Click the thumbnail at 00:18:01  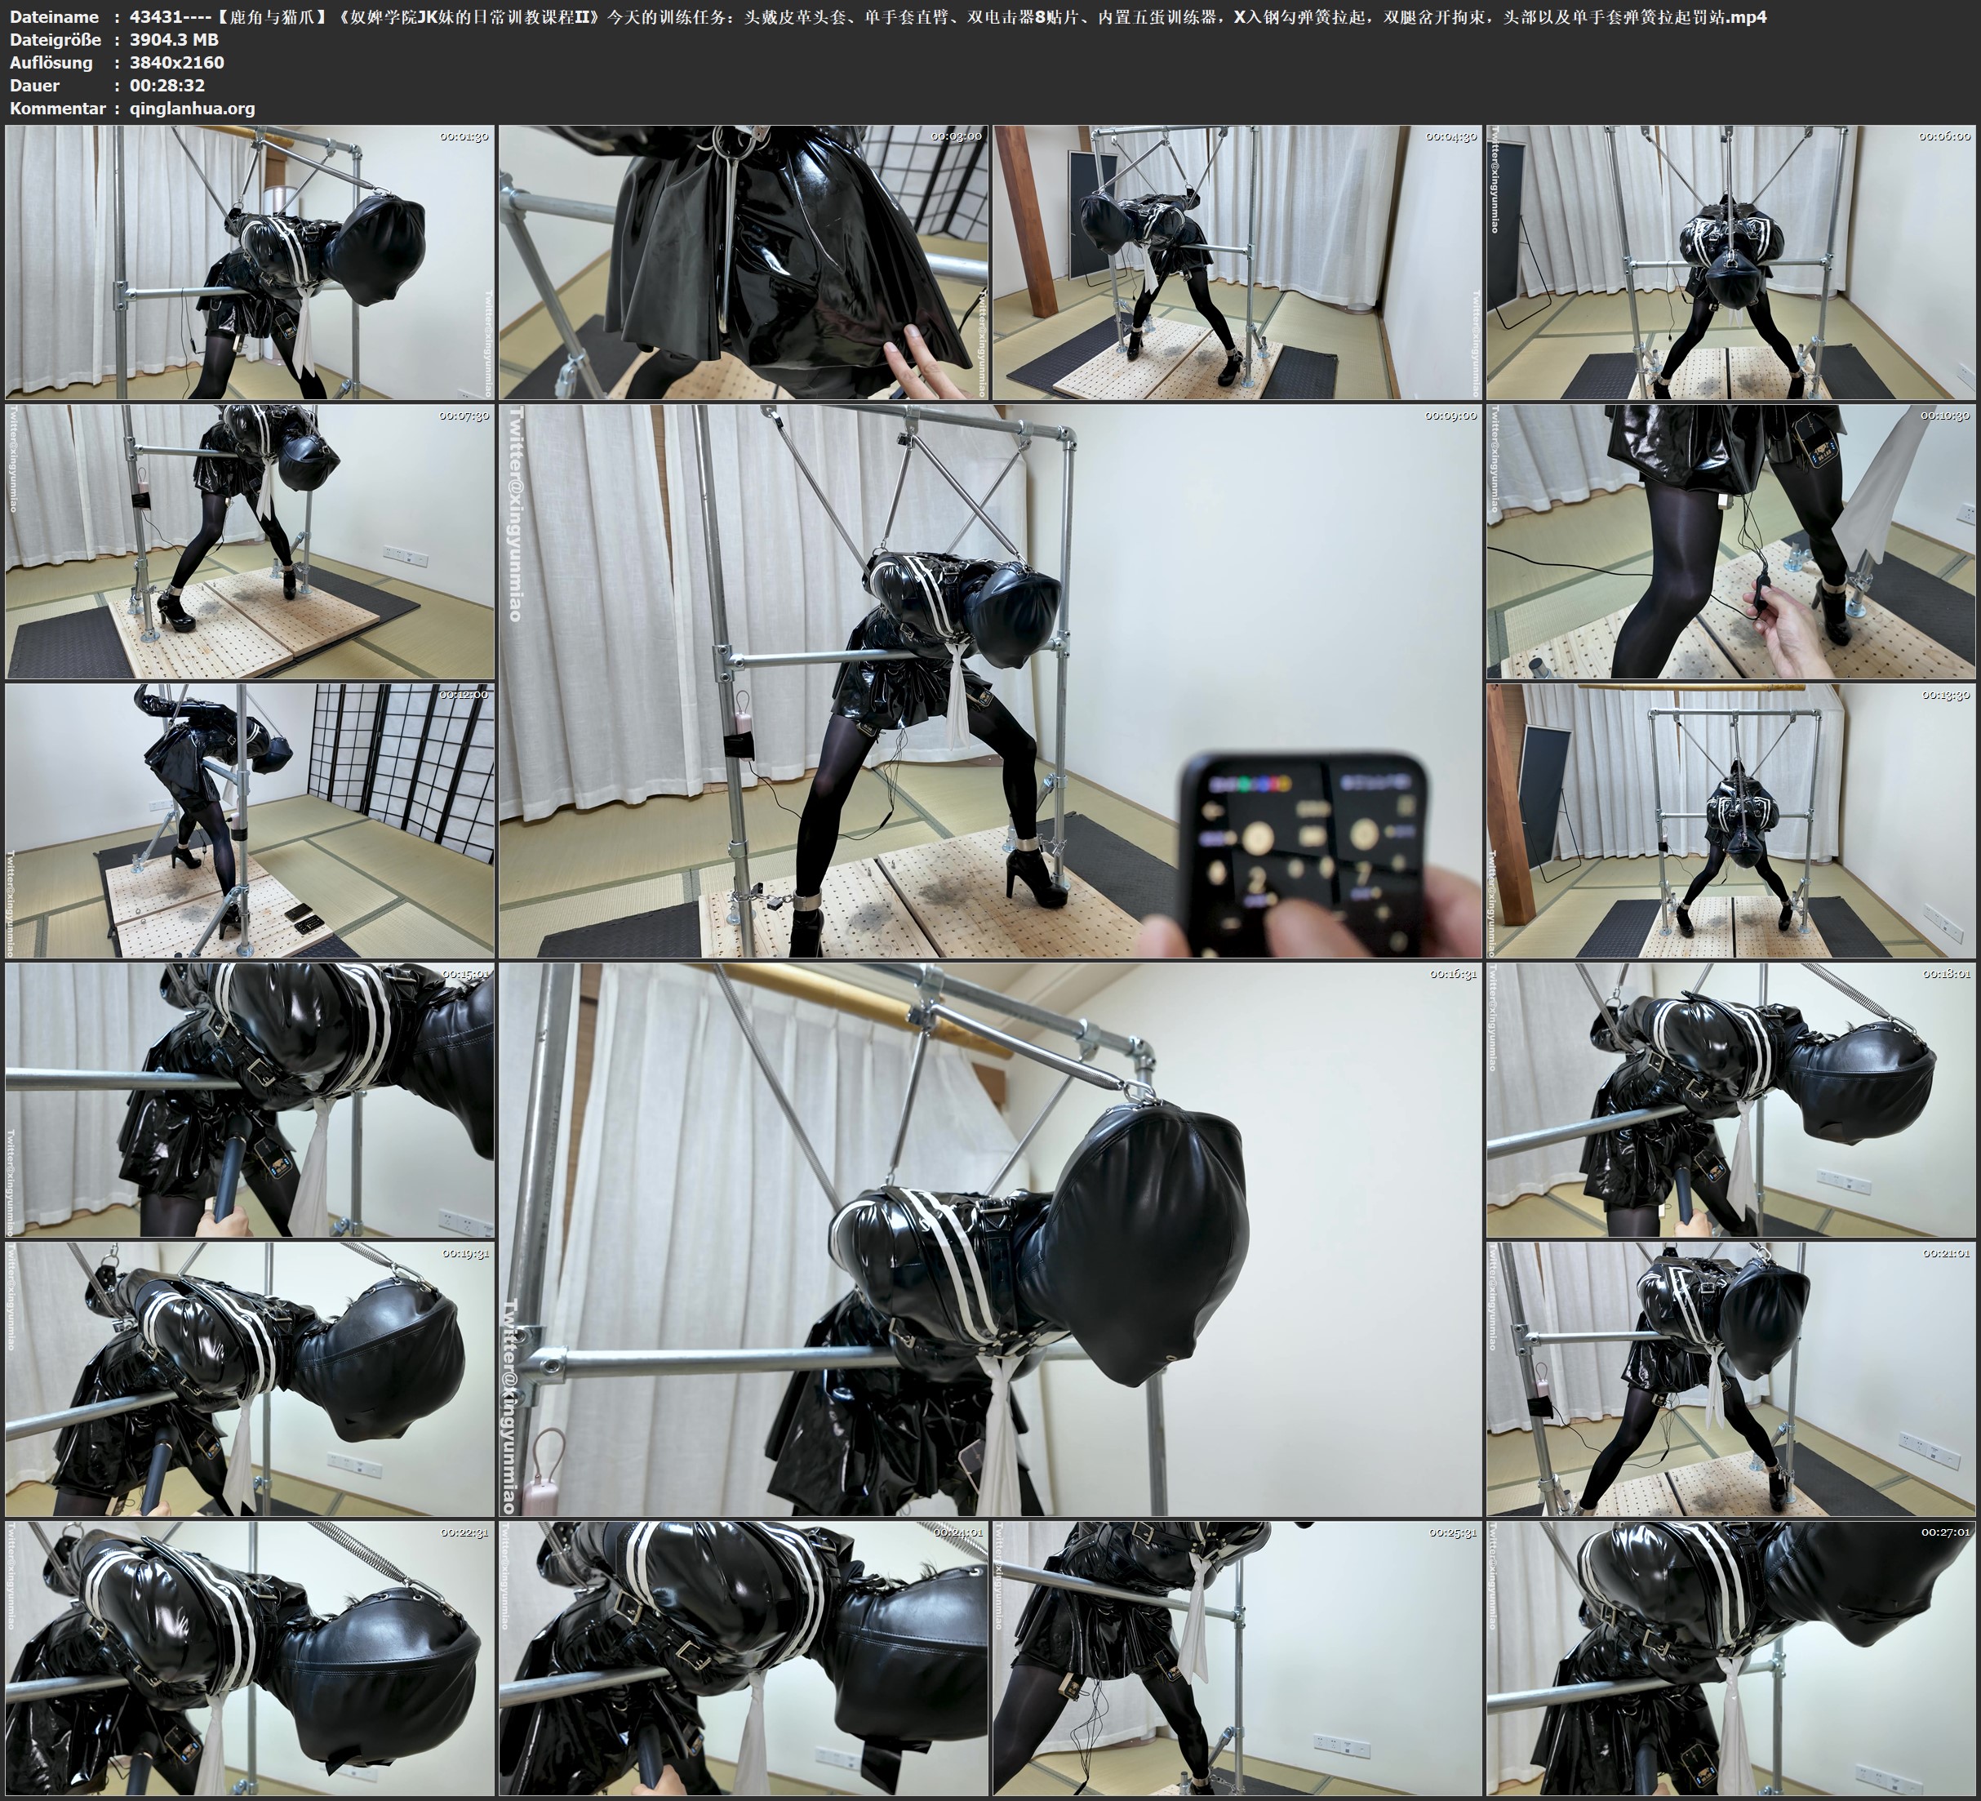point(1731,1099)
